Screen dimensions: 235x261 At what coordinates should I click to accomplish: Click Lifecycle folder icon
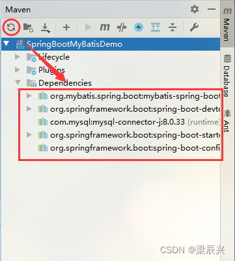click(x=31, y=58)
